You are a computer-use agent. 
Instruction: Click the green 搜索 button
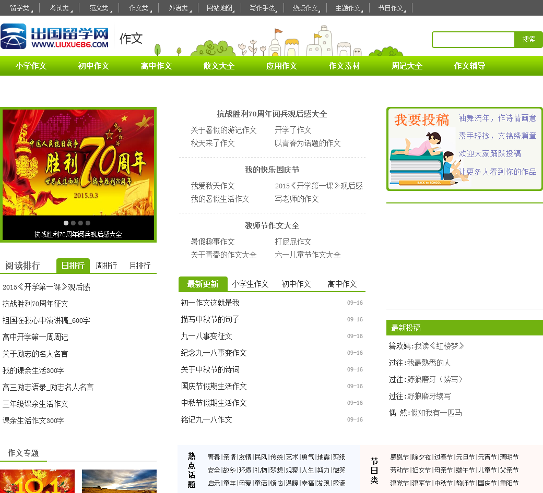[528, 40]
